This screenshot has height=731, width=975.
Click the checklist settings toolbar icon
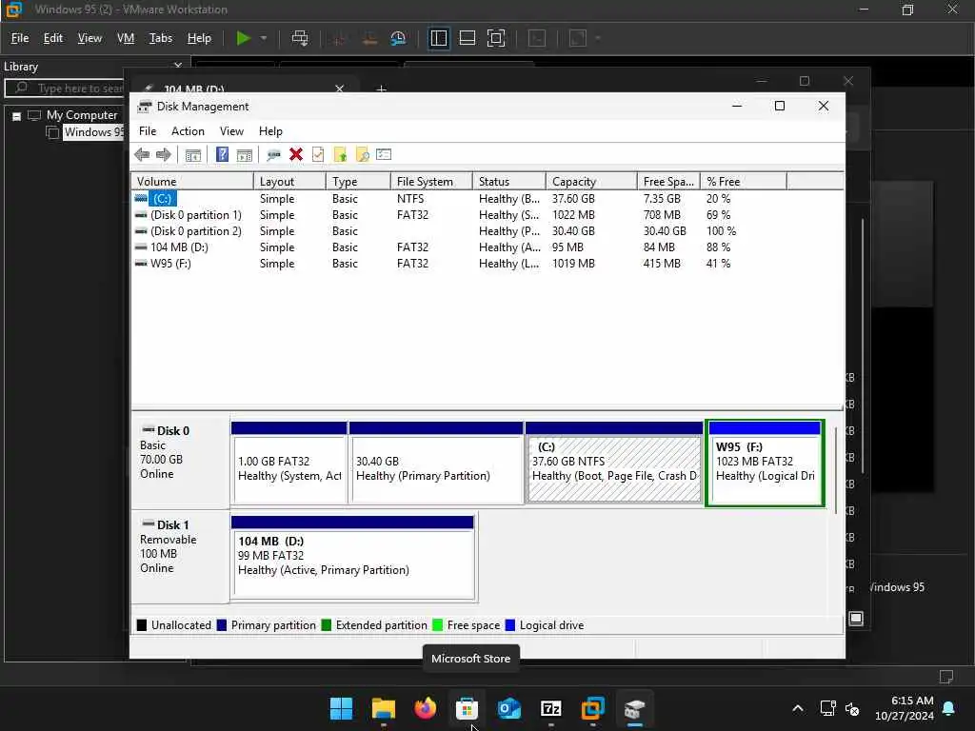click(x=384, y=154)
